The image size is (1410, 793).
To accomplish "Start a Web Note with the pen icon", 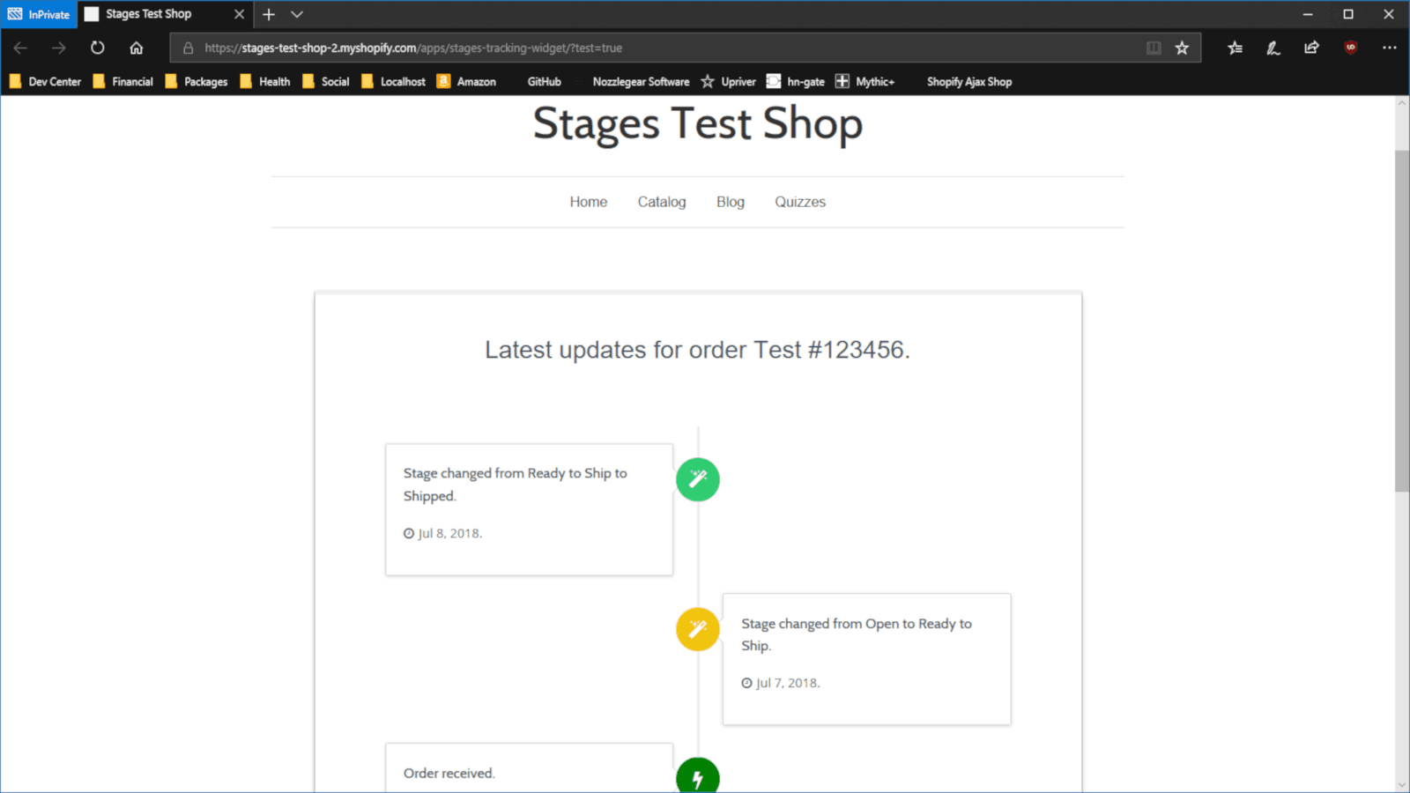I will pos(1273,48).
